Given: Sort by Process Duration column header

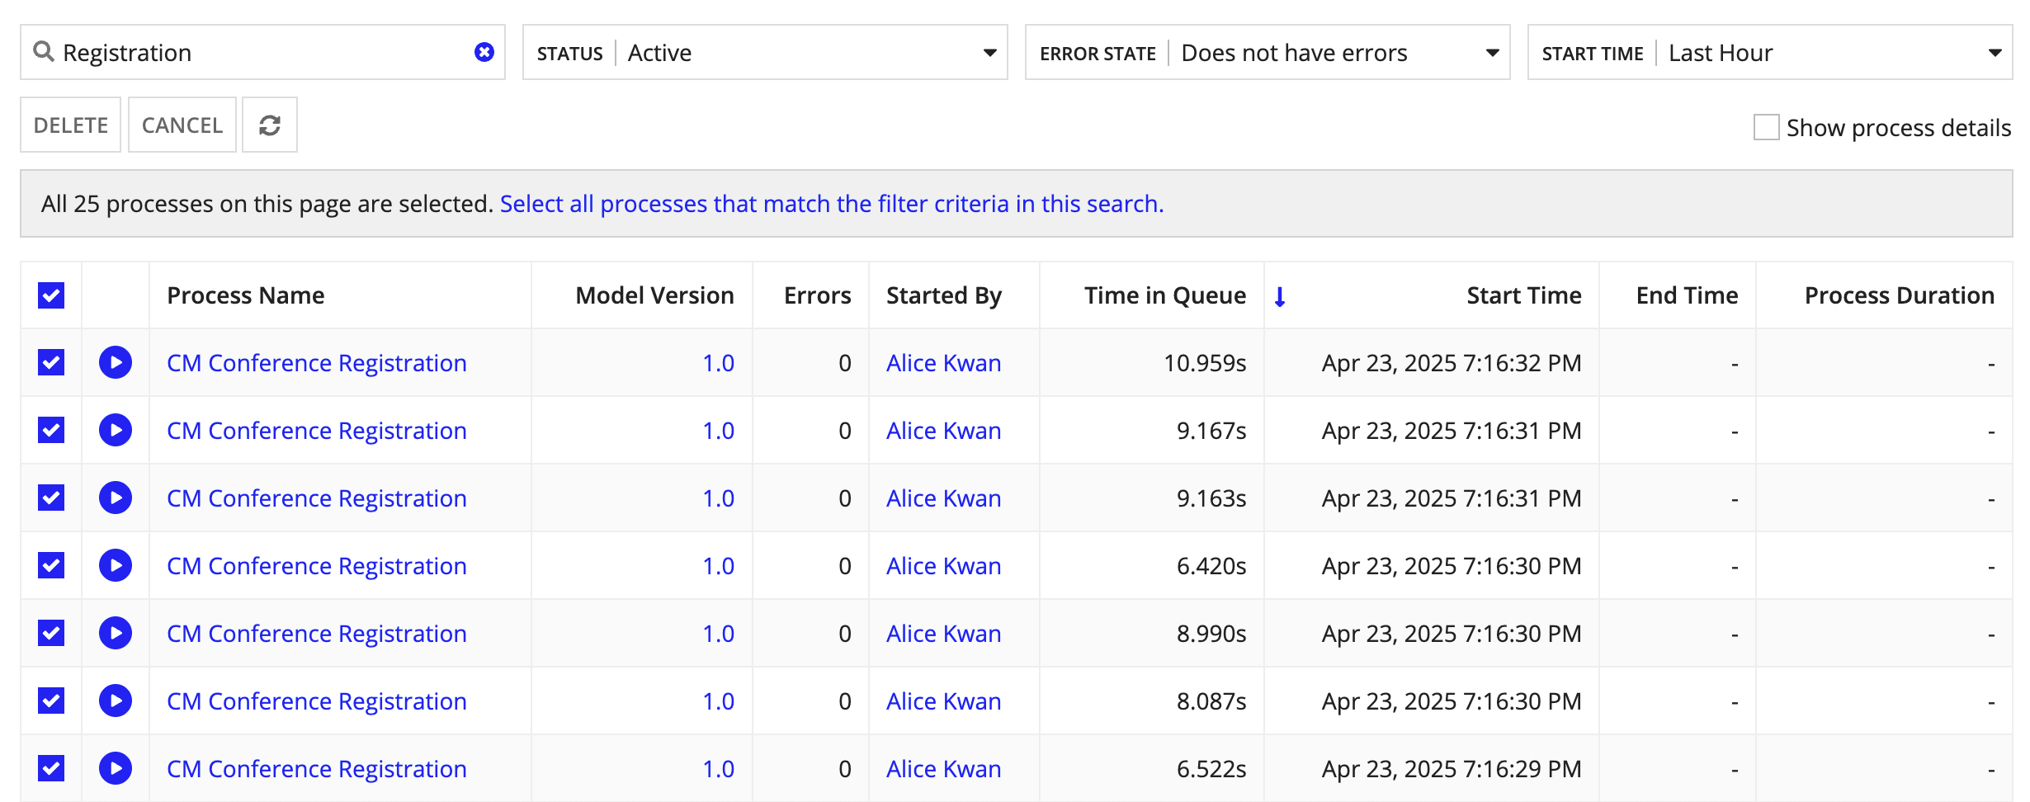Looking at the screenshot, I should [x=1899, y=295].
